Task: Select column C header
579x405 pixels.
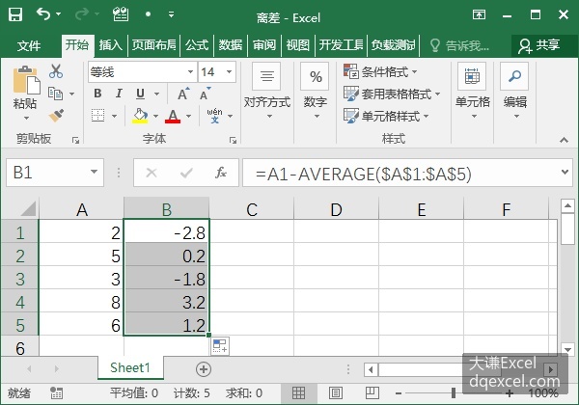Action: click(x=252, y=209)
